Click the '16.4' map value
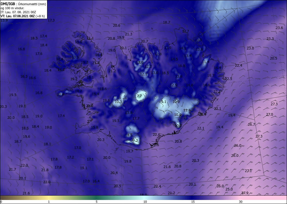This screenshot has height=204, width=287. [x=96, y=181]
